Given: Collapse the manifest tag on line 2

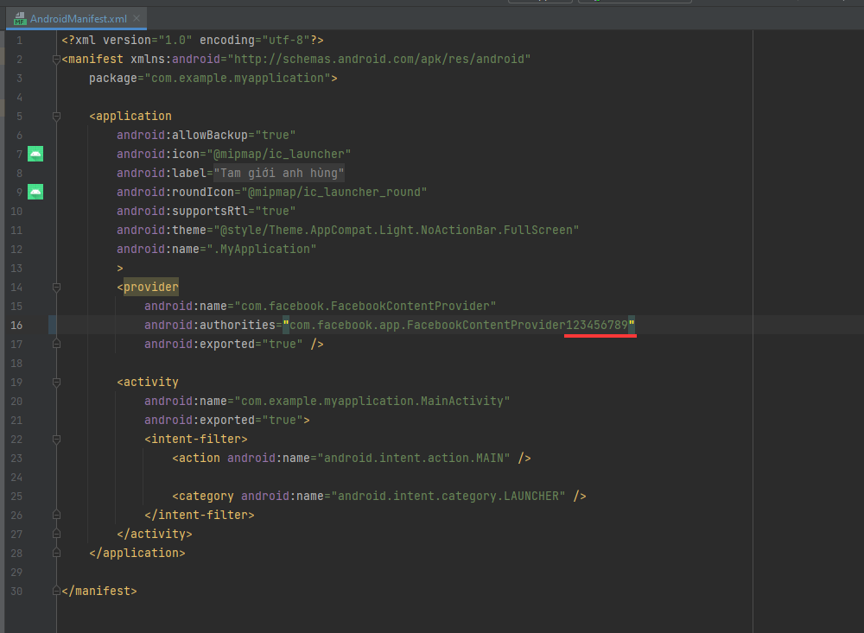Looking at the screenshot, I should [x=56, y=60].
